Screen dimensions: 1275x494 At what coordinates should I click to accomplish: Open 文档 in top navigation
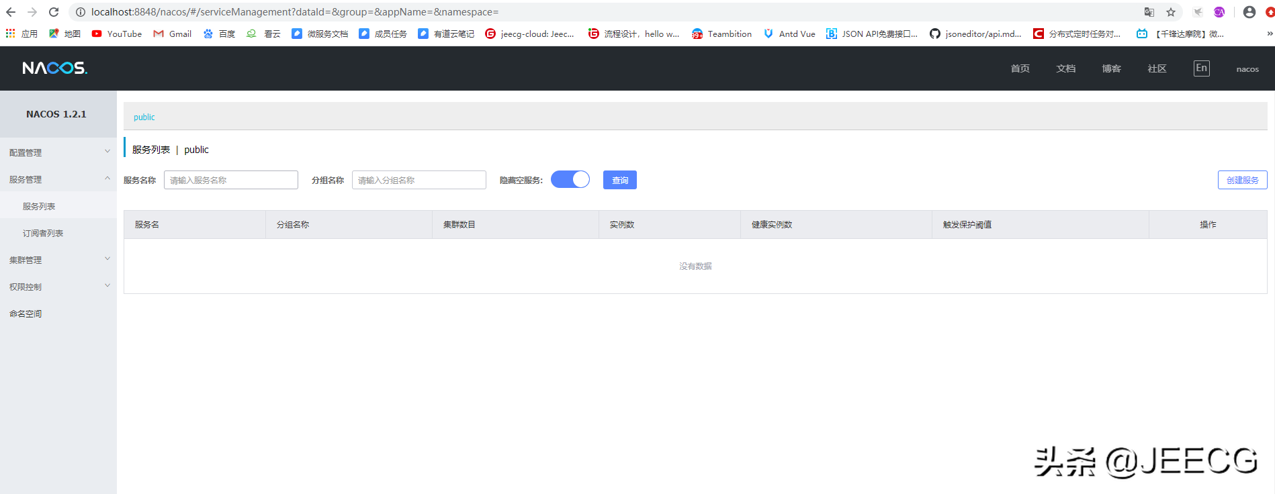pyautogui.click(x=1066, y=68)
